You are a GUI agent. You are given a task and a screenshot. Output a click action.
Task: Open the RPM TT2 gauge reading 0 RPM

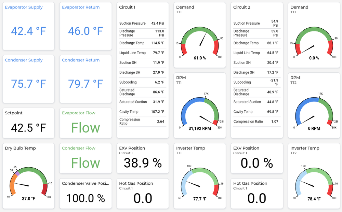click(314, 112)
